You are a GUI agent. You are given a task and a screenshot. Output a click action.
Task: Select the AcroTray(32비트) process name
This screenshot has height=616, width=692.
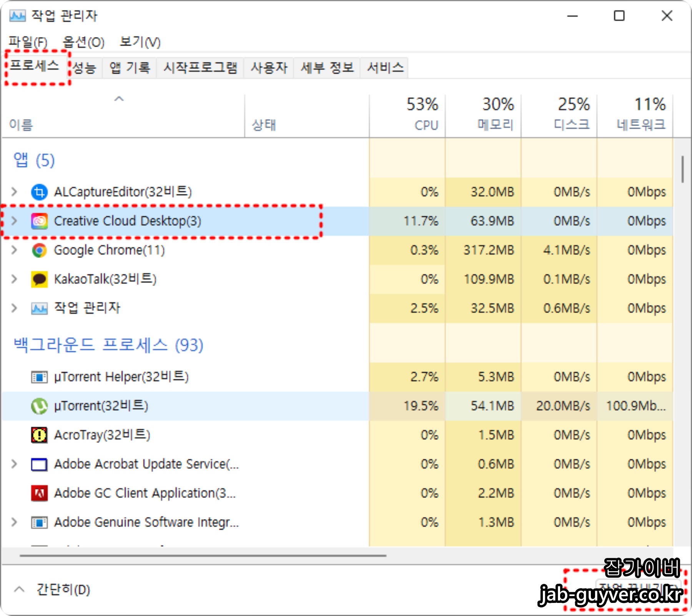102,435
